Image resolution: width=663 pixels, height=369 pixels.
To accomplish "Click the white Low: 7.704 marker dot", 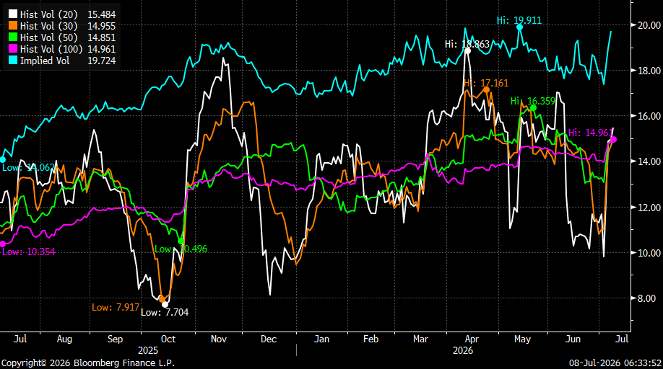I will point(165,304).
